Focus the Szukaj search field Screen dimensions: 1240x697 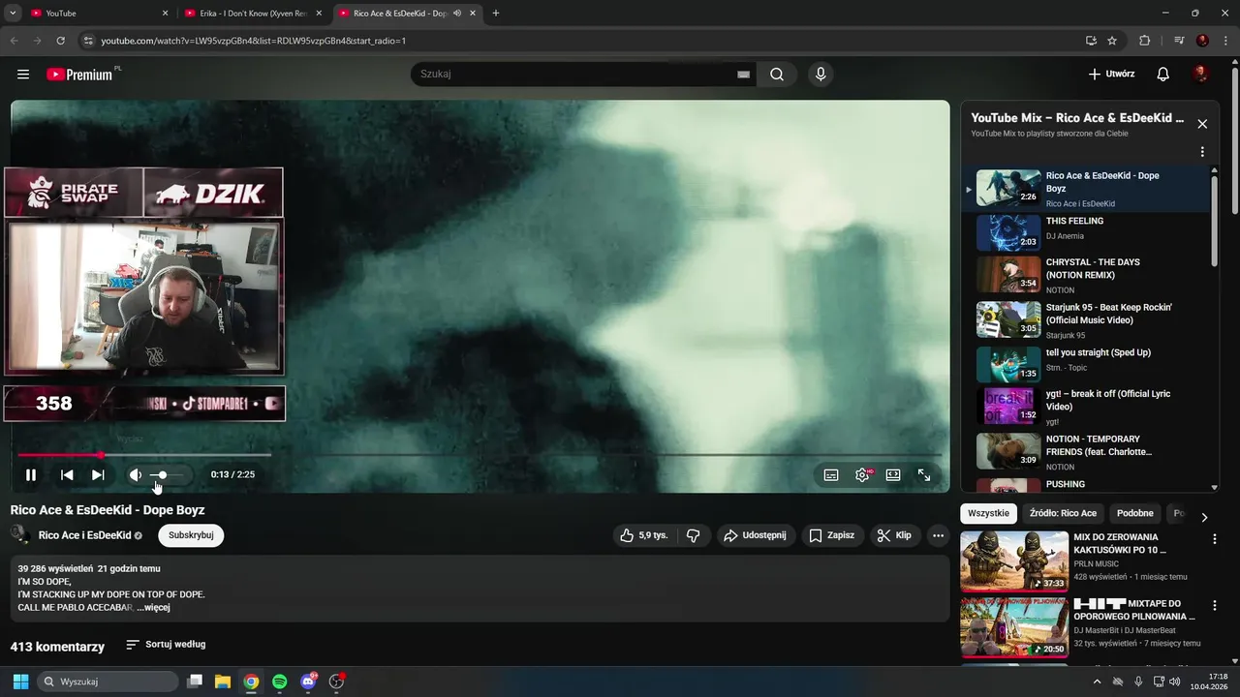tap(572, 75)
